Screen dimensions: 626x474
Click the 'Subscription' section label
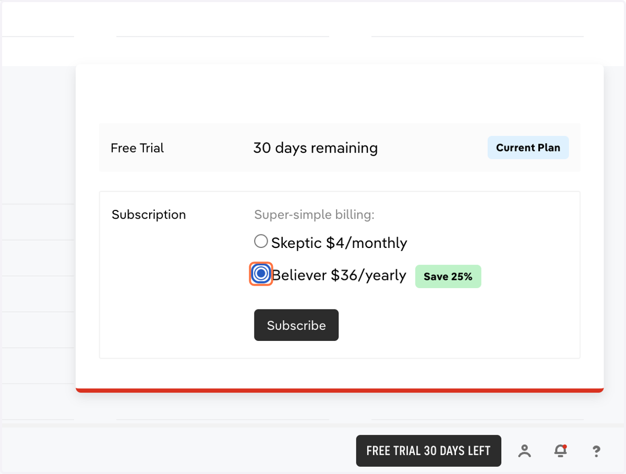tap(149, 215)
